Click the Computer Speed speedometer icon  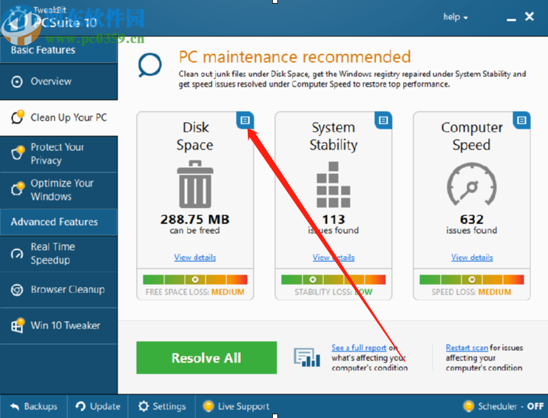pyautogui.click(x=472, y=184)
